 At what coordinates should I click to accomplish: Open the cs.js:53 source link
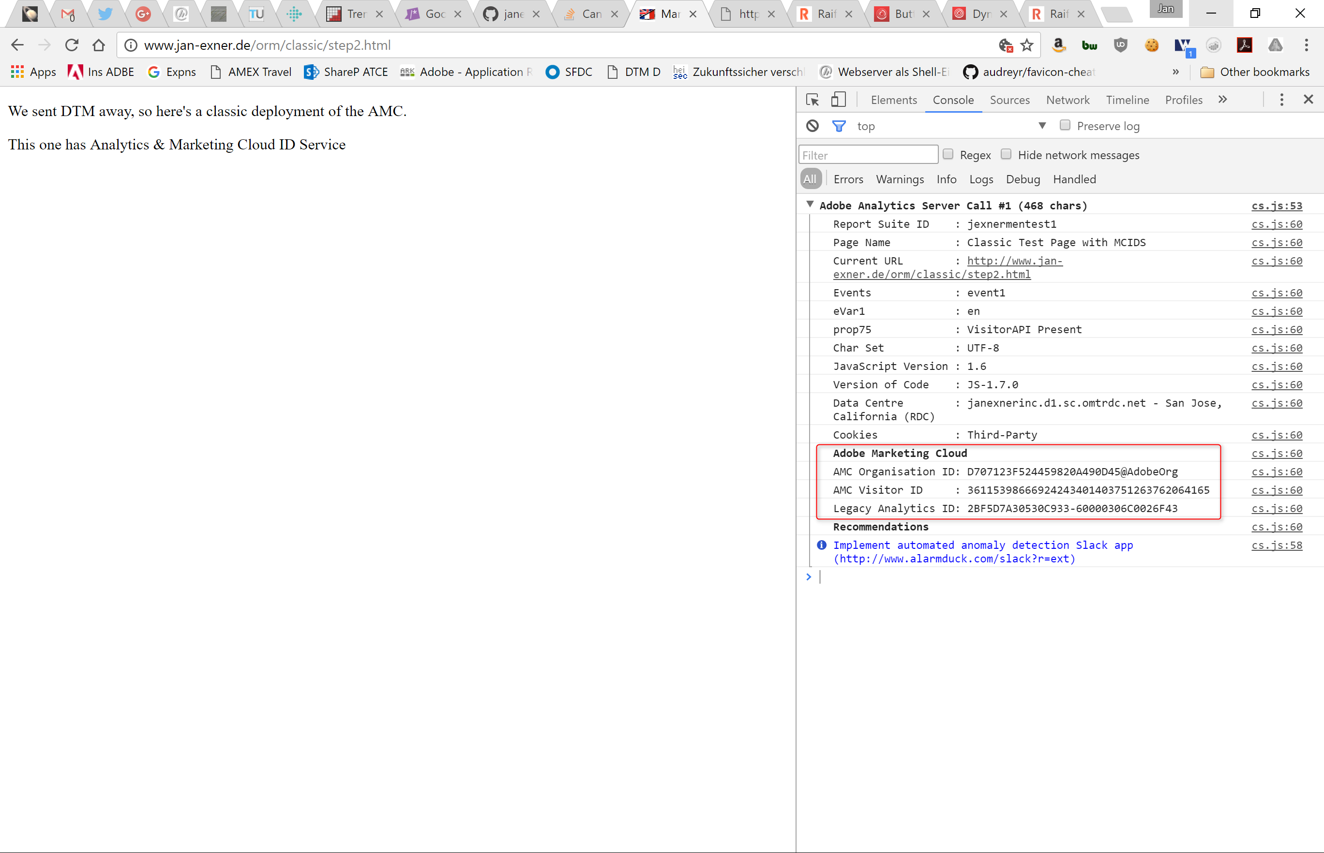coord(1277,206)
